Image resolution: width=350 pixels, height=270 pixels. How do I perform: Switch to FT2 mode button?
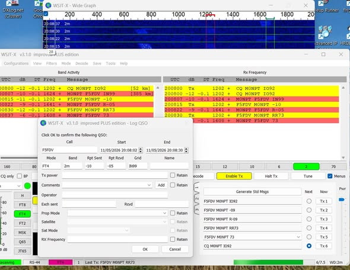[23, 223]
